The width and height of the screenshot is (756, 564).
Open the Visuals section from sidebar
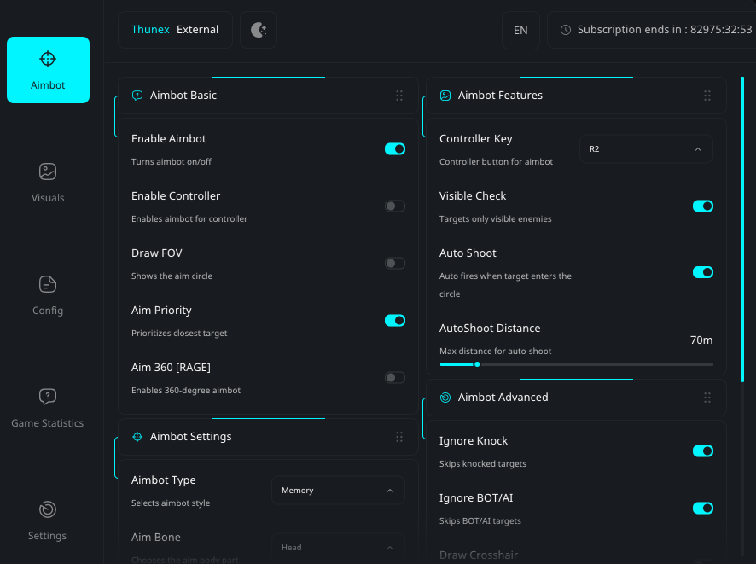[x=48, y=182]
